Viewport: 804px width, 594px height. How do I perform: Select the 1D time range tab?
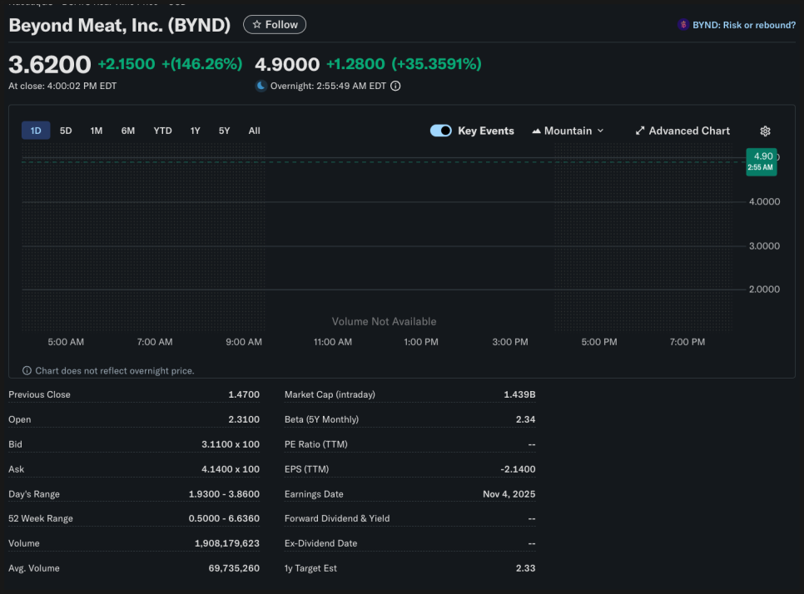pyautogui.click(x=36, y=131)
